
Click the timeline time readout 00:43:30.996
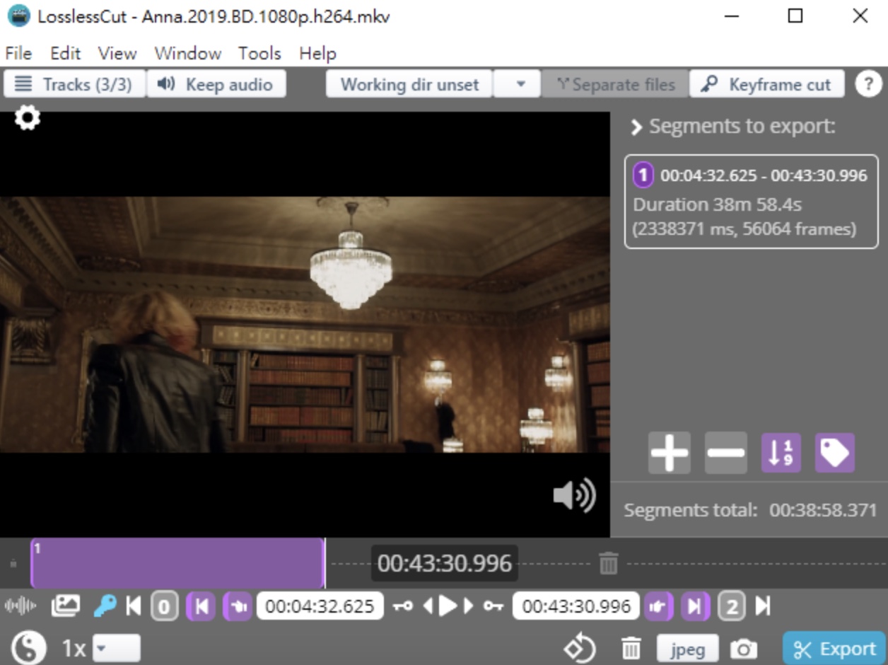click(445, 564)
